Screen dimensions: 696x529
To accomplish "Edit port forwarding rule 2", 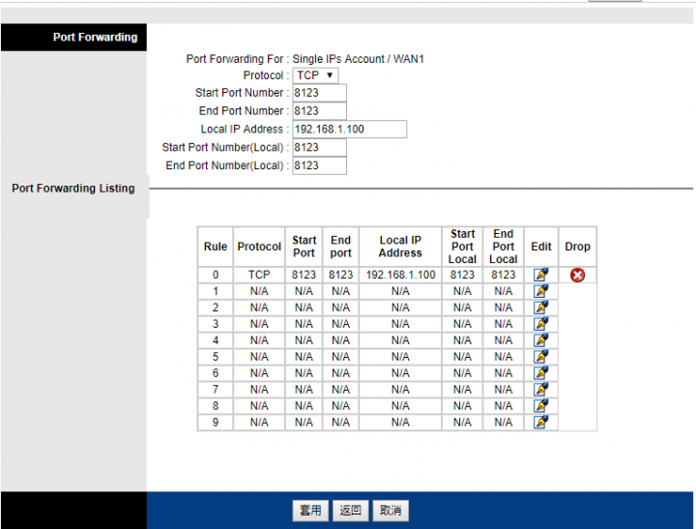I will pyautogui.click(x=540, y=308).
